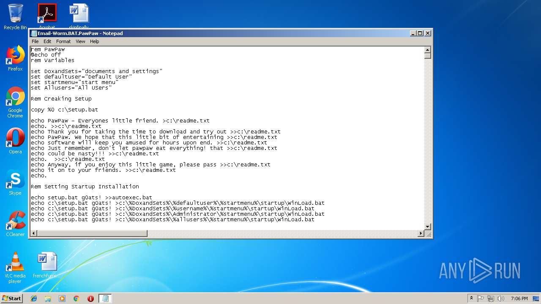Screen dimensions: 541x304
Task: Open the Start menu
Action: [x=12, y=299]
